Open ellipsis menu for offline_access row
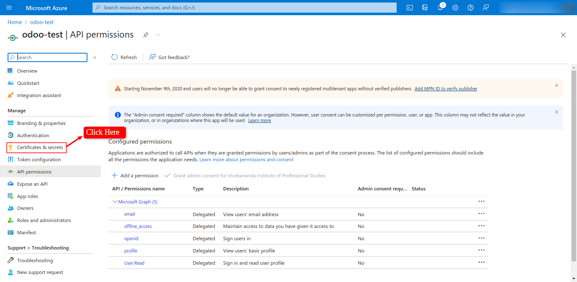The width and height of the screenshot is (577, 282). point(482,226)
